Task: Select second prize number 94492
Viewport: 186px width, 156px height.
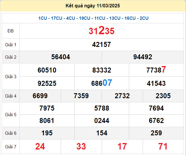Action: click(x=143, y=57)
